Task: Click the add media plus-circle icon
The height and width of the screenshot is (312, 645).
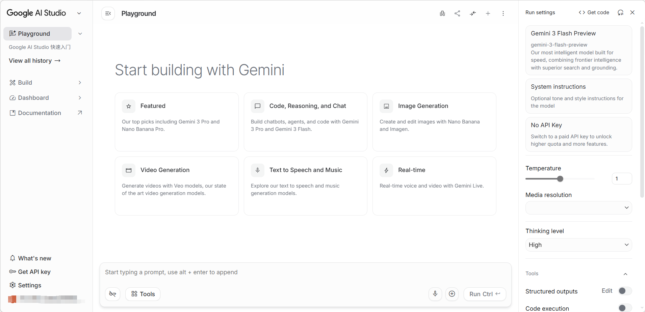Action: pyautogui.click(x=452, y=294)
